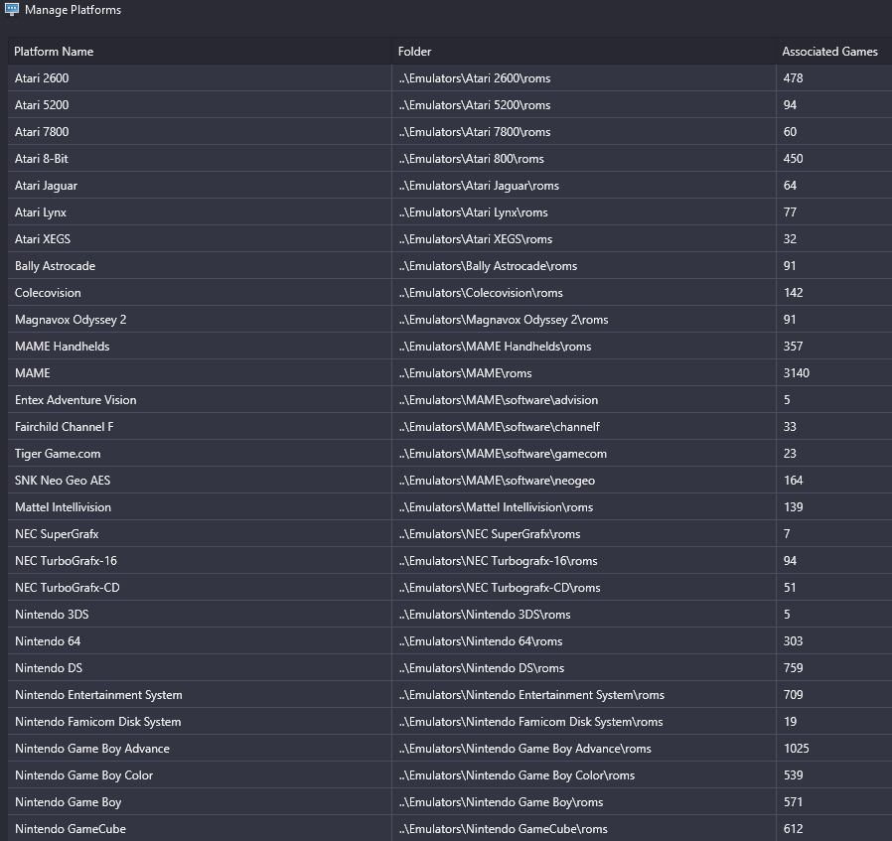Click the MAME\software\advision folder cell
This screenshot has height=841, width=892.
(x=584, y=400)
